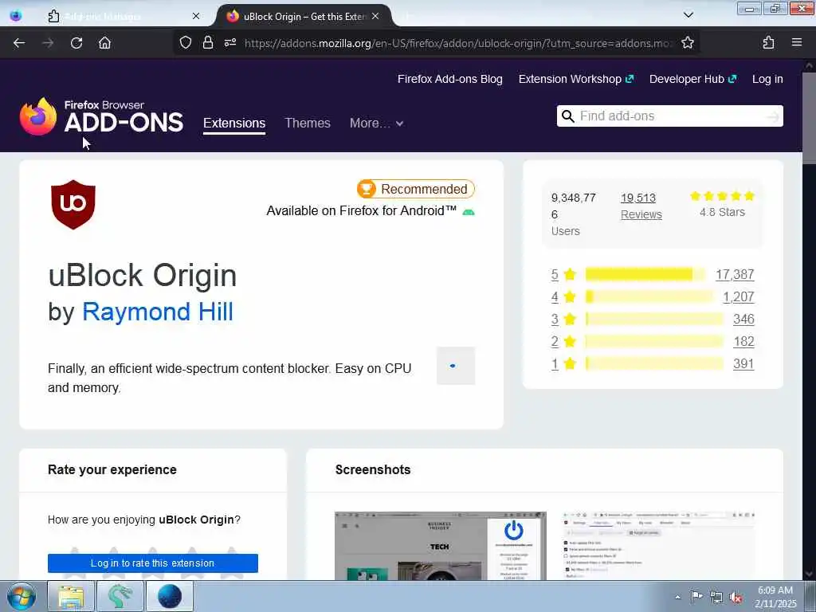
Task: Open the Firefox home page icon
Action: click(104, 43)
